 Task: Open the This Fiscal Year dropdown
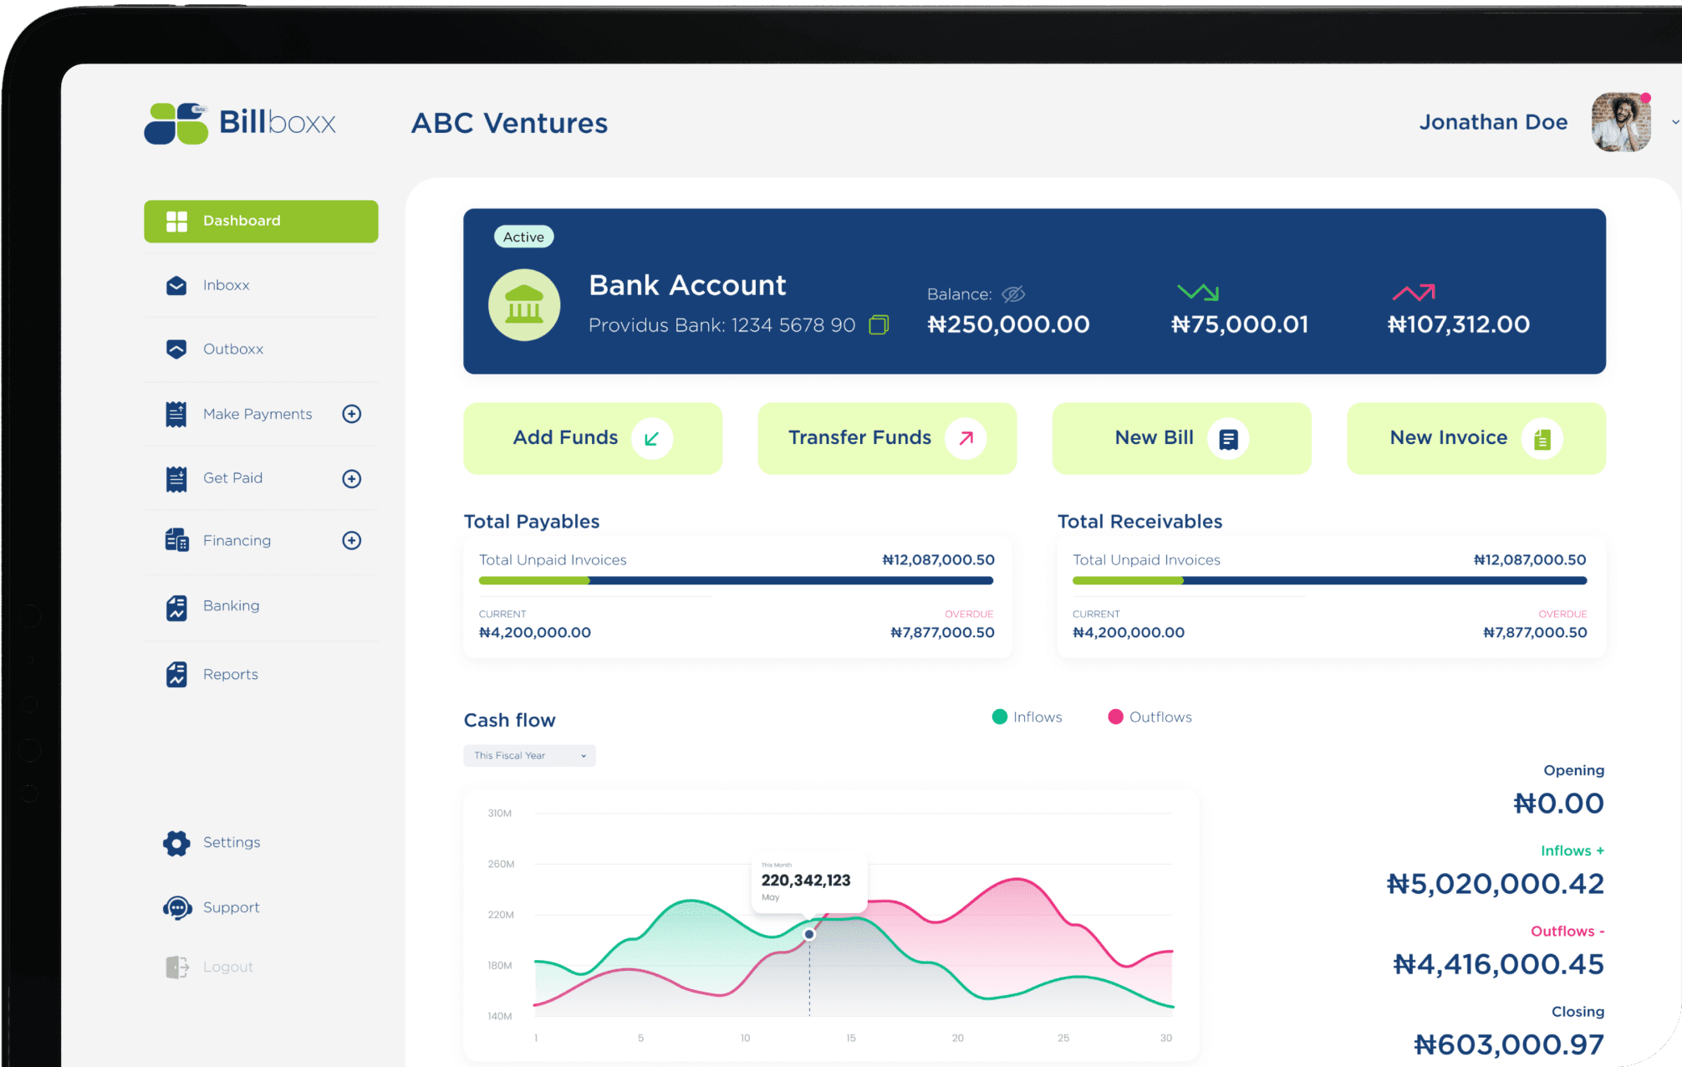click(529, 755)
